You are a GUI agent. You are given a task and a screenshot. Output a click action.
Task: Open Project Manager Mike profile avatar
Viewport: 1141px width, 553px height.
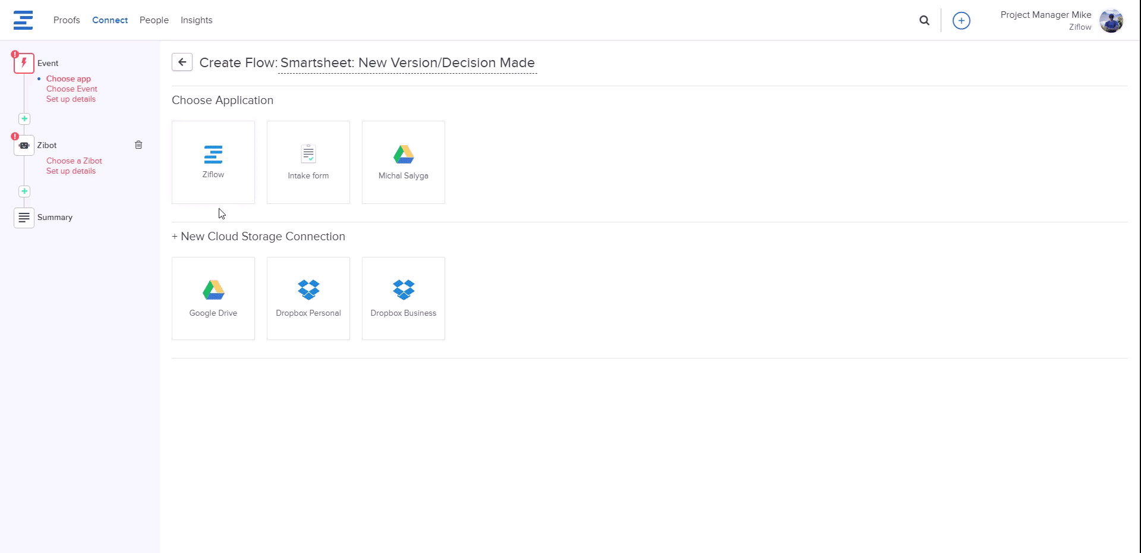(1110, 21)
